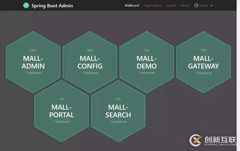Click "1 instances" under MALL-PORTAL
240x151 pixels.
click(61, 122)
